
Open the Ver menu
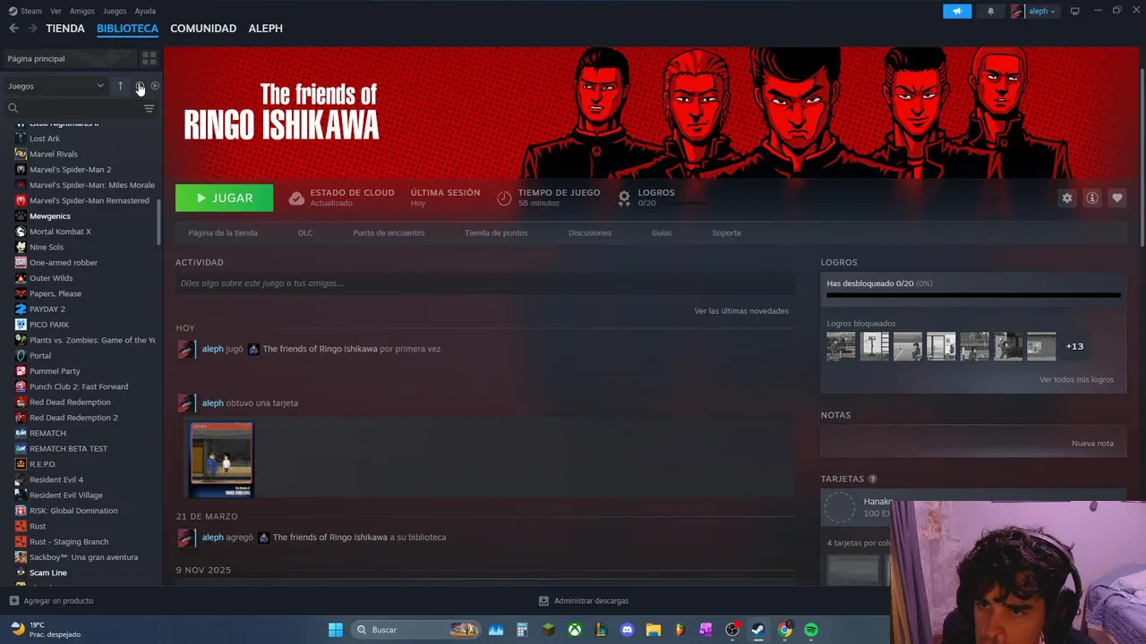coord(56,11)
